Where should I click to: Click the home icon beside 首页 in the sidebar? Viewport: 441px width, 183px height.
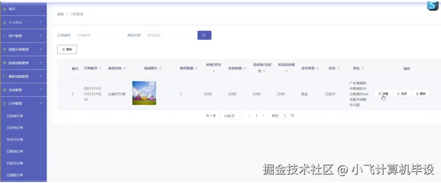tap(4, 9)
